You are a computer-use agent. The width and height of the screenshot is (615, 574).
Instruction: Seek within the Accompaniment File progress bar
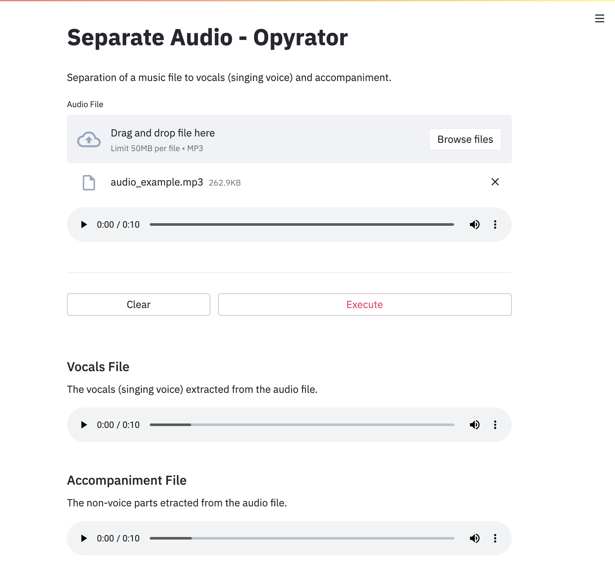[x=301, y=538]
